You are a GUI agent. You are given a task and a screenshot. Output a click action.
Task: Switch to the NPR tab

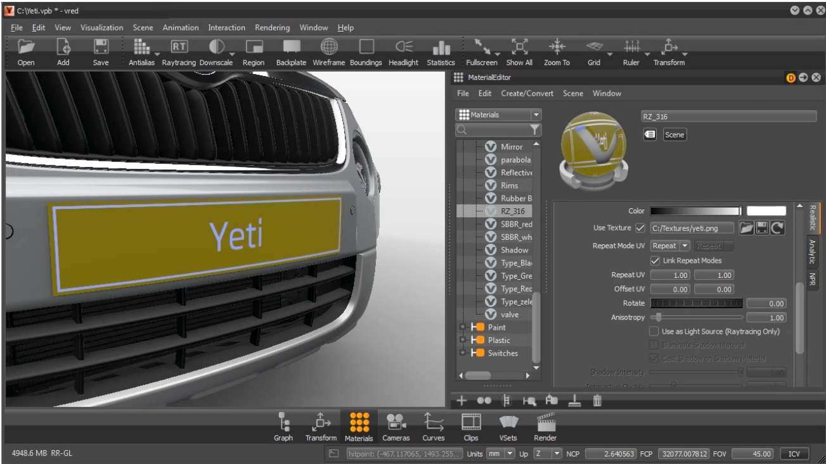click(812, 279)
